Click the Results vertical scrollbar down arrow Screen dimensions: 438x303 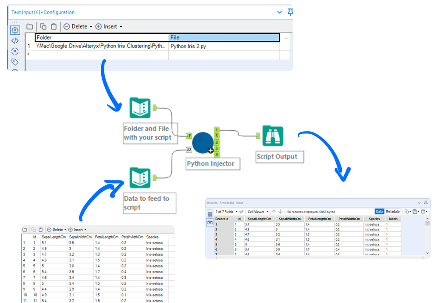(427, 252)
